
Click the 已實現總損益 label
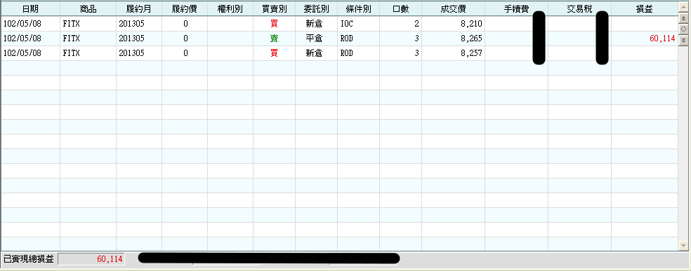[28, 259]
